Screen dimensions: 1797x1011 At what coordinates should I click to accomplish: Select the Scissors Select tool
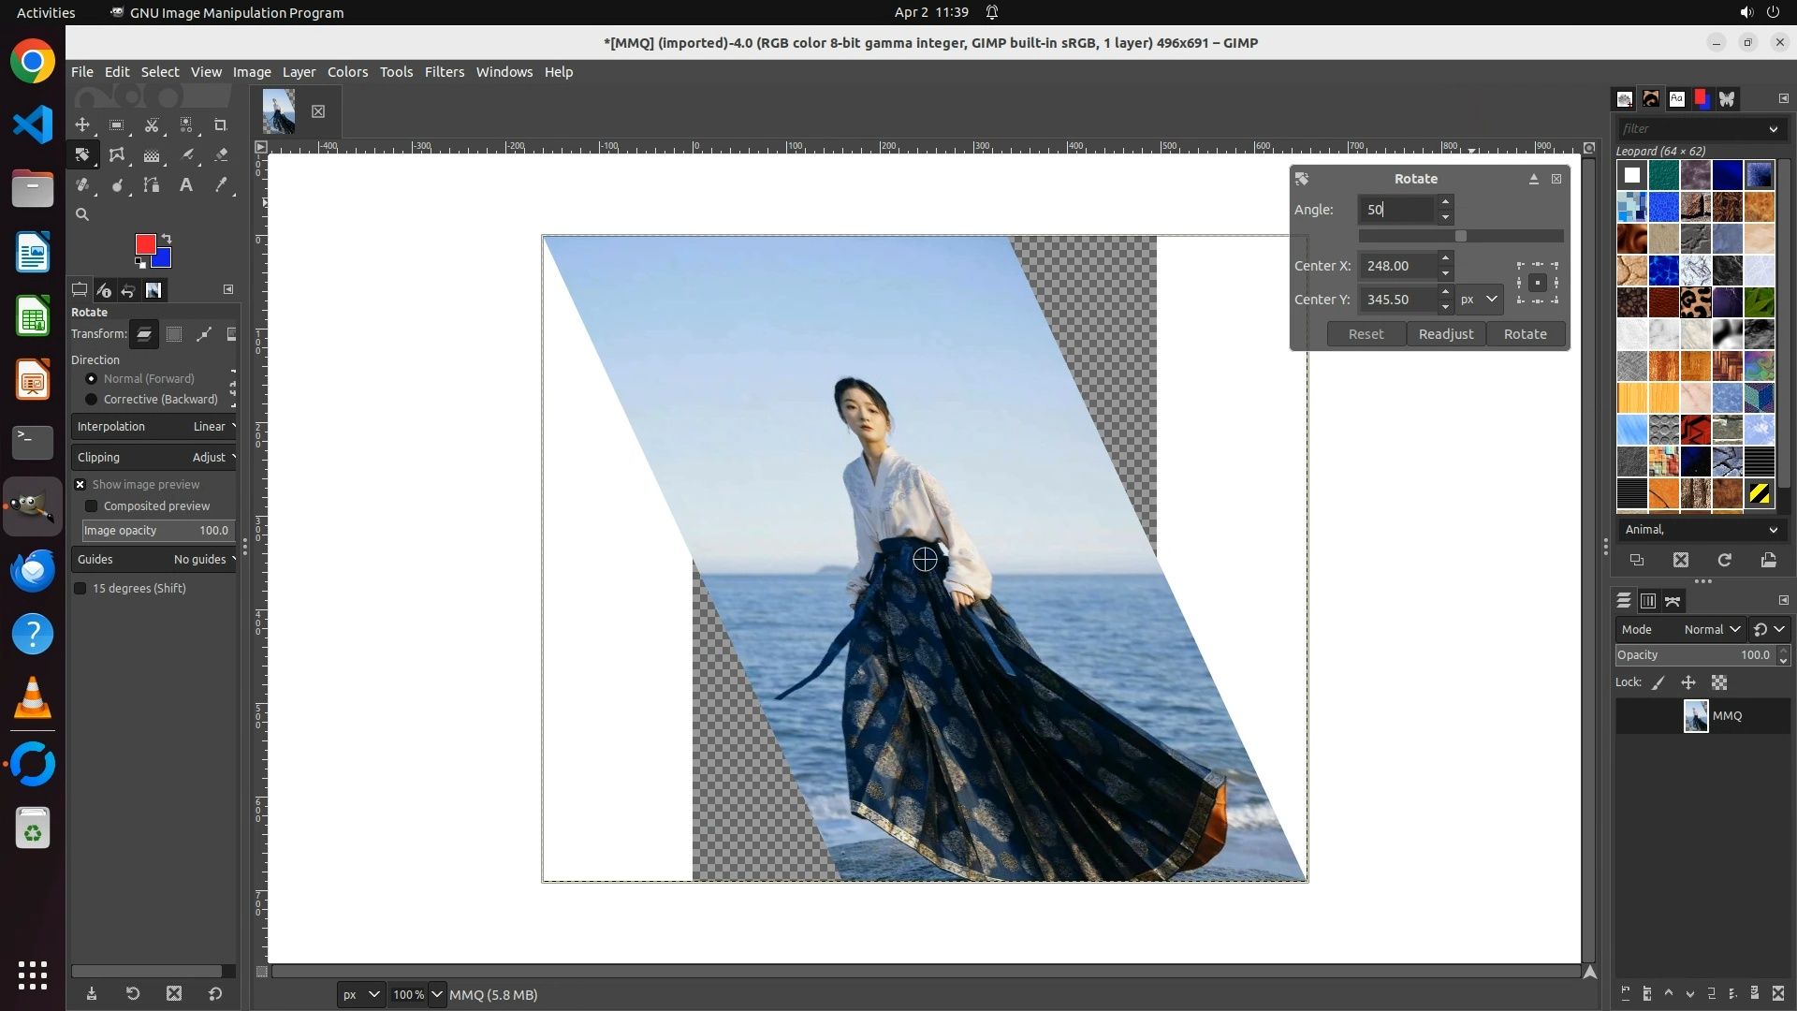(x=152, y=125)
